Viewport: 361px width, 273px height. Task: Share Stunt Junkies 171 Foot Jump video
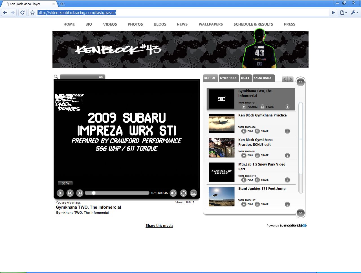(x=257, y=204)
